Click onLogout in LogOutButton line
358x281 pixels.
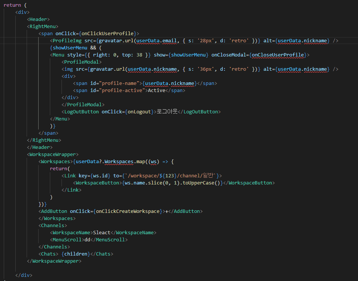click(x=139, y=112)
